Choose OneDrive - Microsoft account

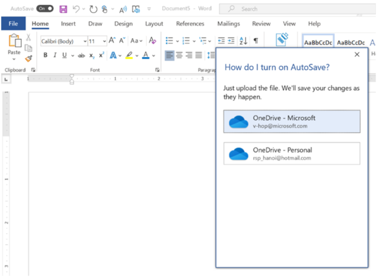pyautogui.click(x=292, y=121)
